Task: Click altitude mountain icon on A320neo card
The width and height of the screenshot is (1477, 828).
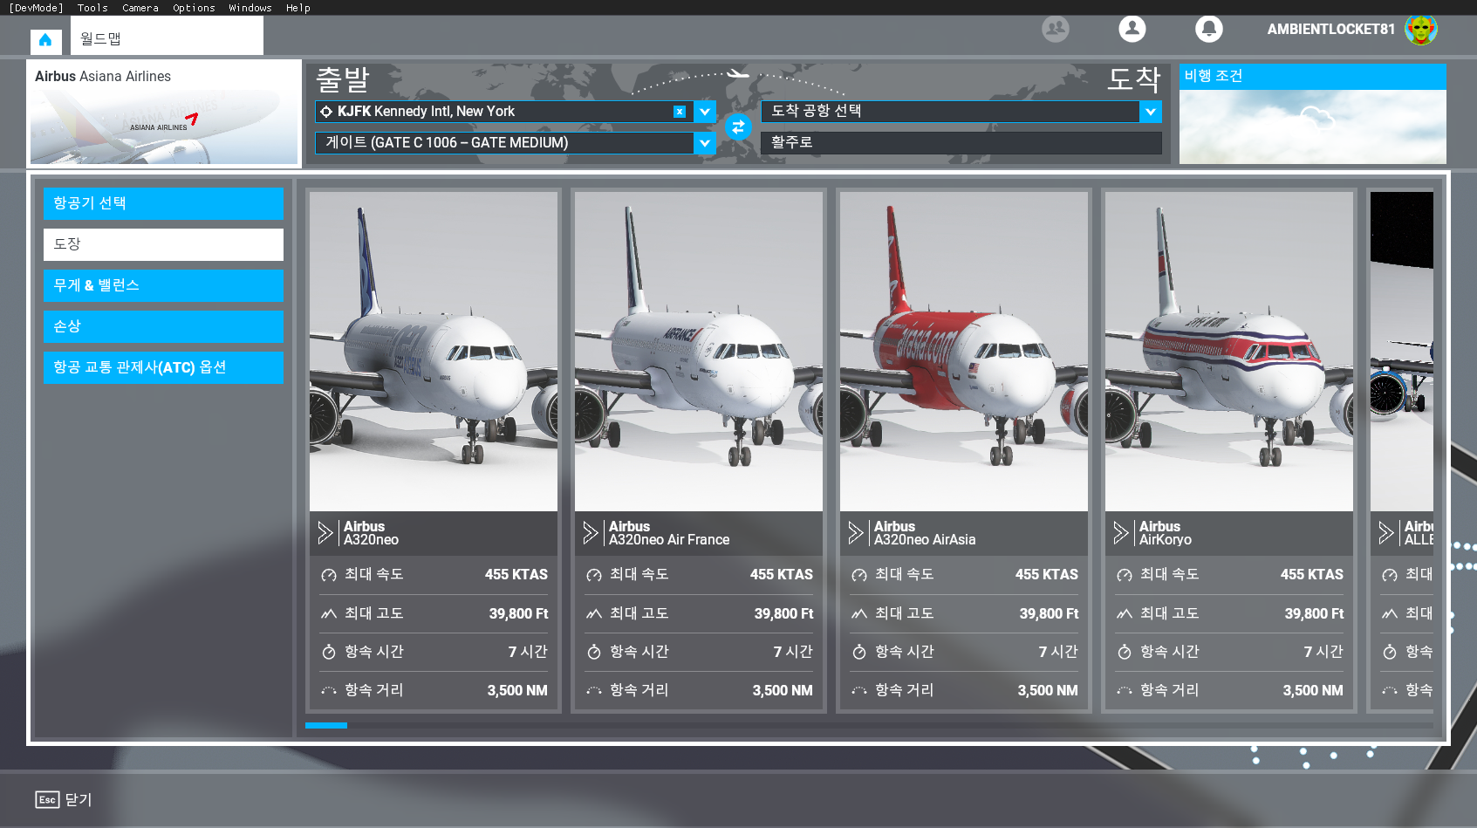Action: point(329,613)
